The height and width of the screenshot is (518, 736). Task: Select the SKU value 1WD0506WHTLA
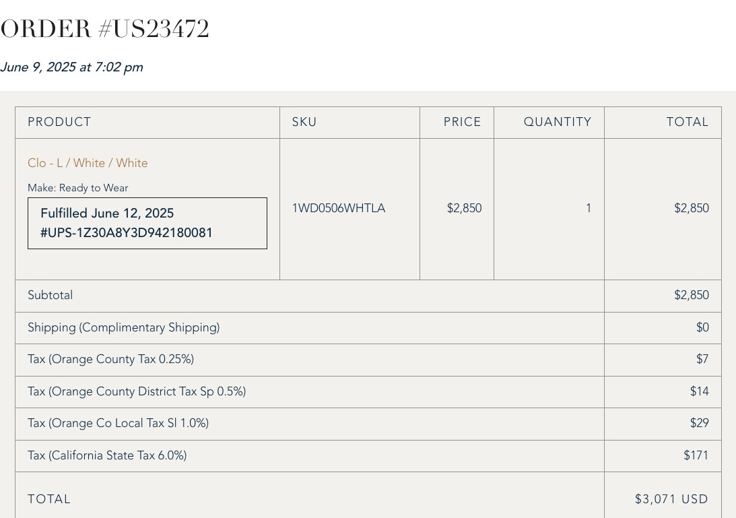339,208
